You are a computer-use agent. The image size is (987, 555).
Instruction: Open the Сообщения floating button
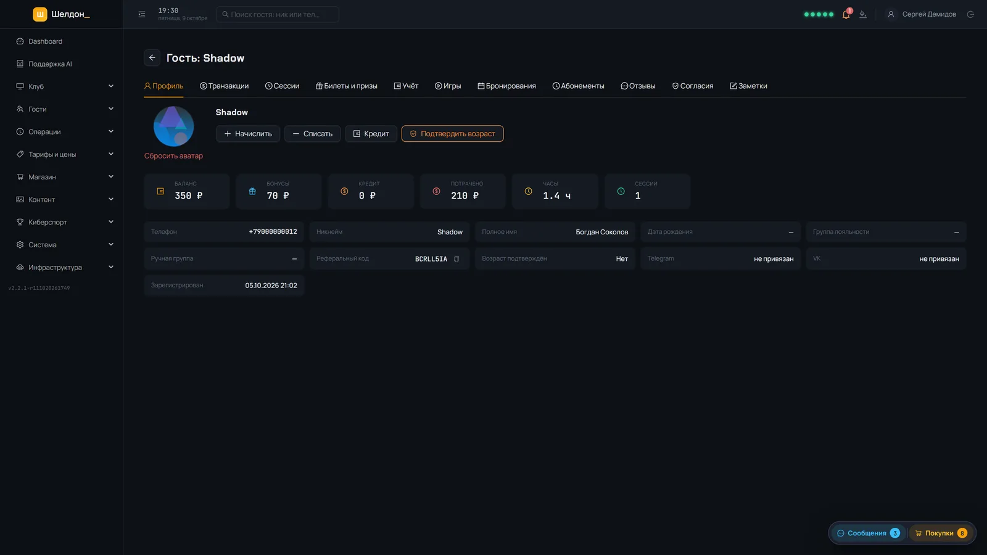[869, 533]
